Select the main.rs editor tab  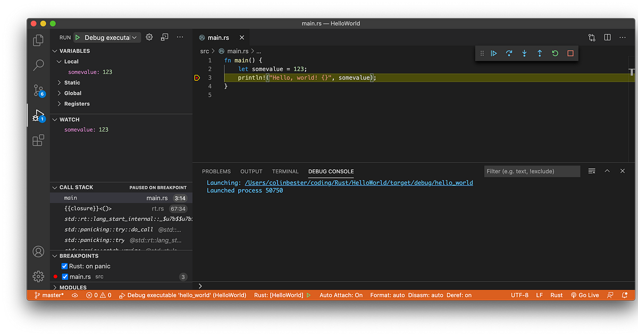219,37
